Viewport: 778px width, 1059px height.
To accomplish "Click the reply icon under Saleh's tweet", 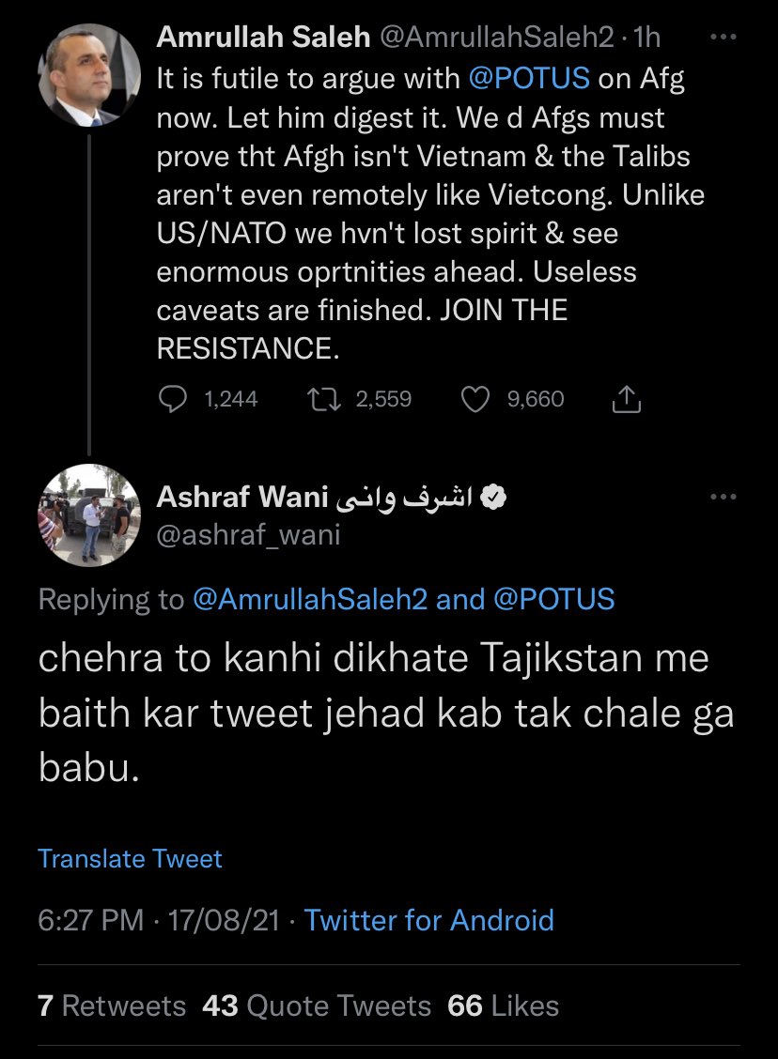I will [x=172, y=400].
